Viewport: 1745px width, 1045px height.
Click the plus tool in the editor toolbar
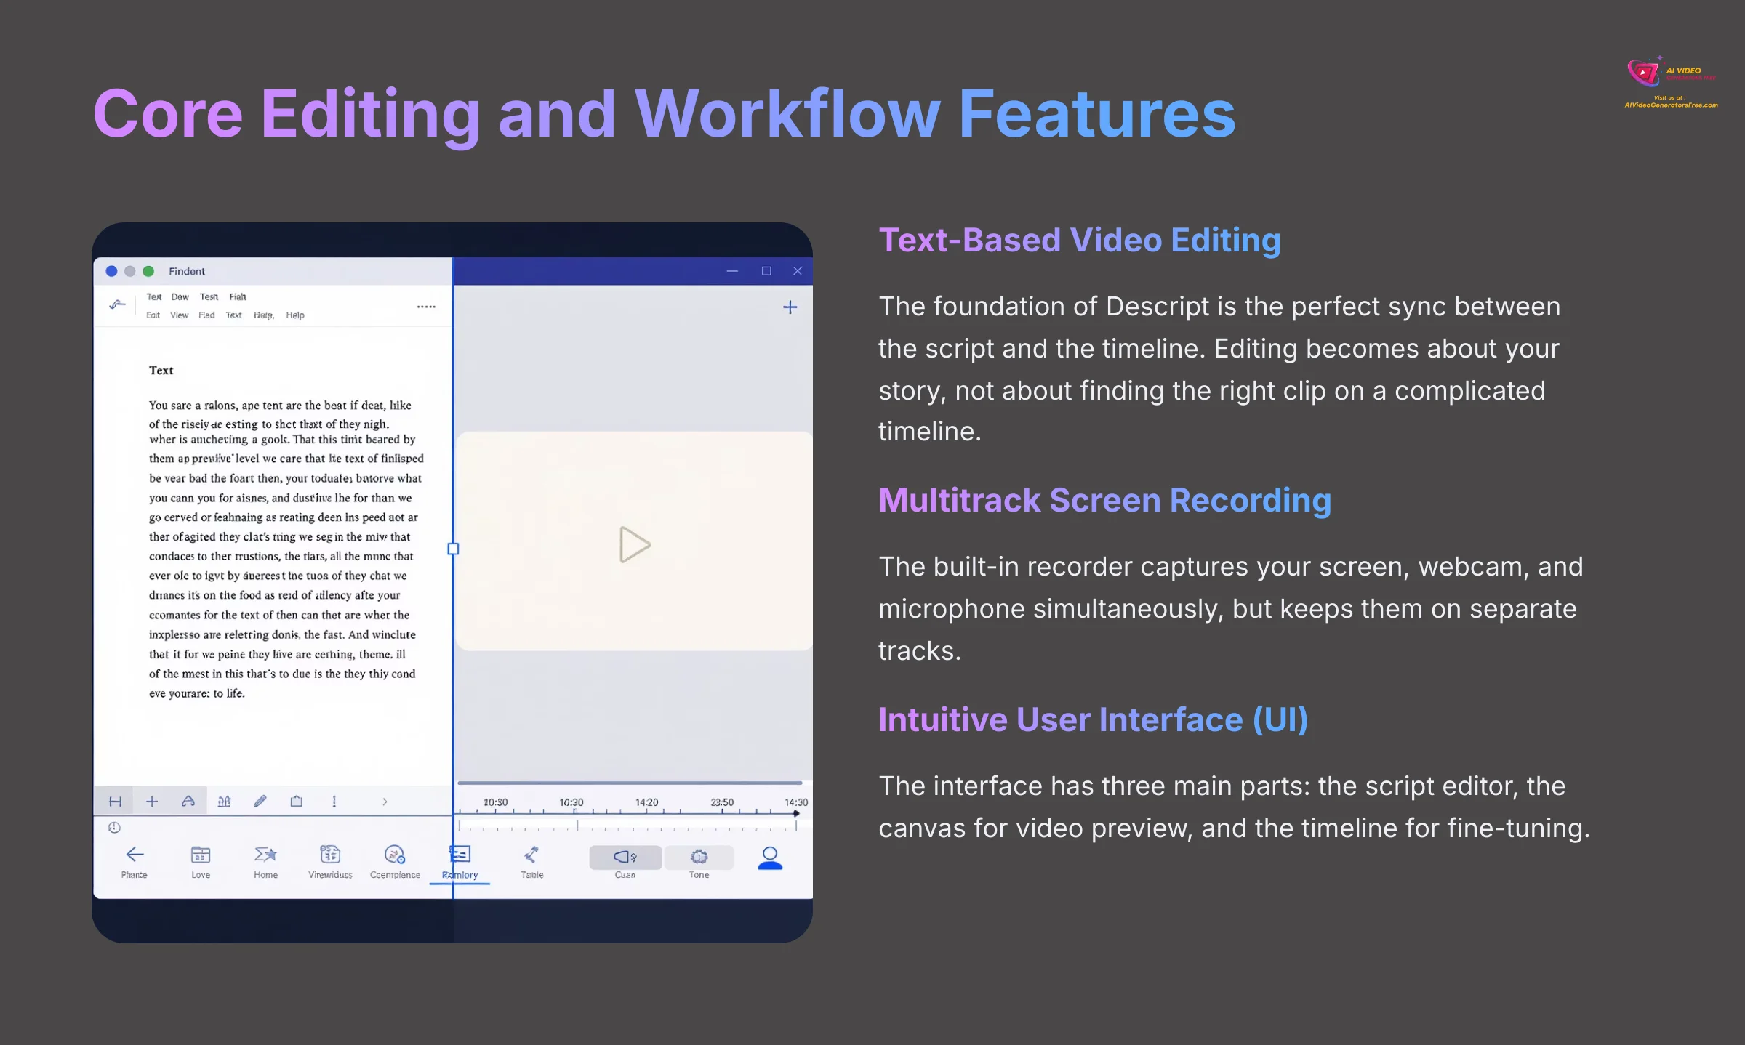point(152,802)
